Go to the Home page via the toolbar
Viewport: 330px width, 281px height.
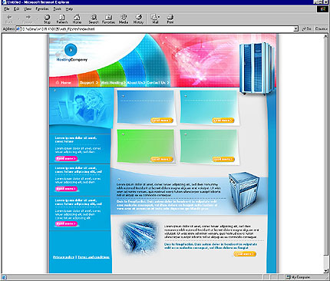click(77, 19)
